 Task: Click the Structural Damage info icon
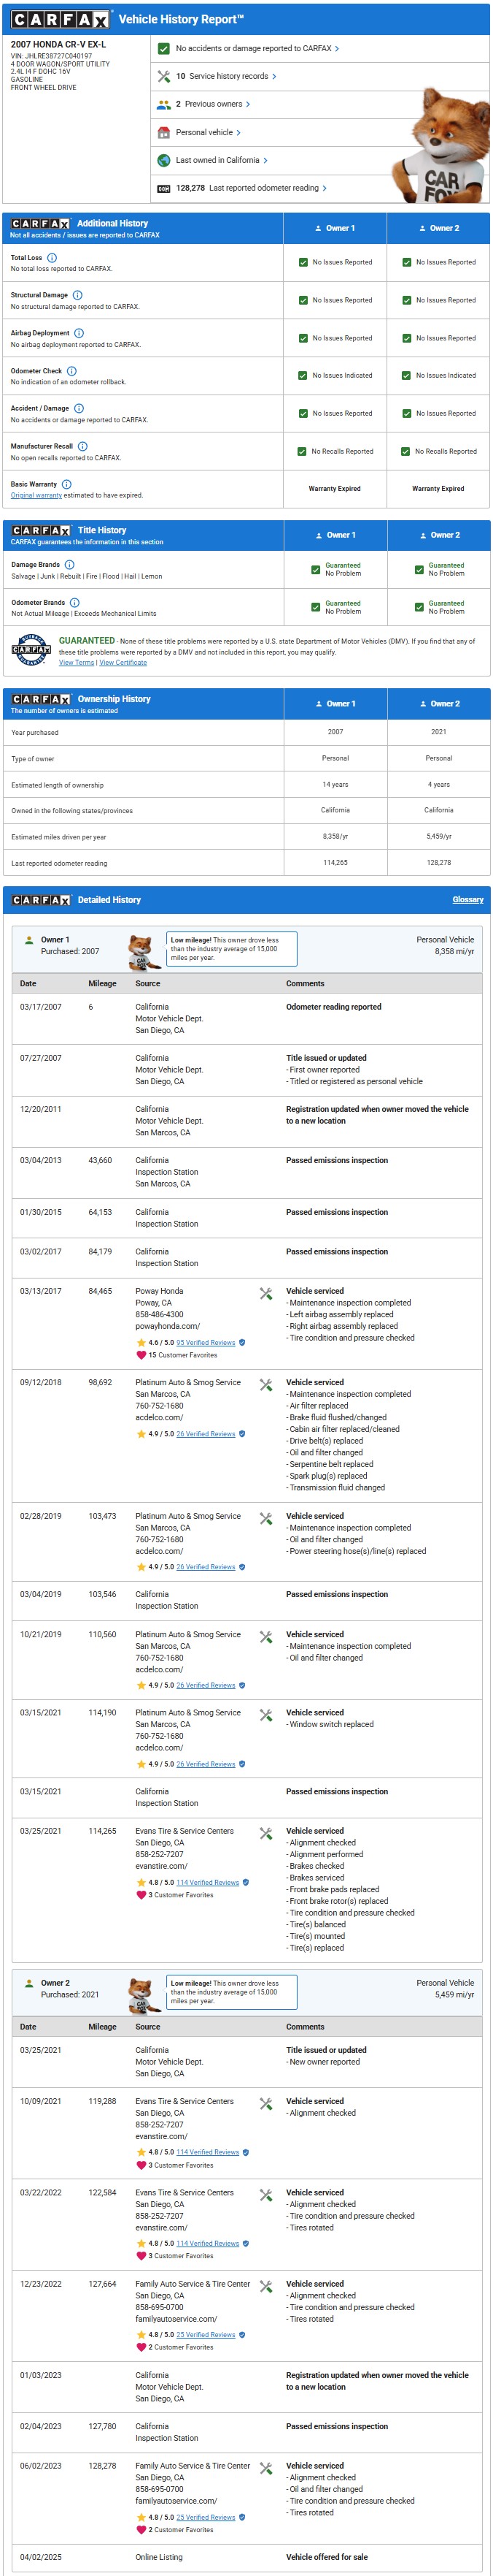(77, 296)
